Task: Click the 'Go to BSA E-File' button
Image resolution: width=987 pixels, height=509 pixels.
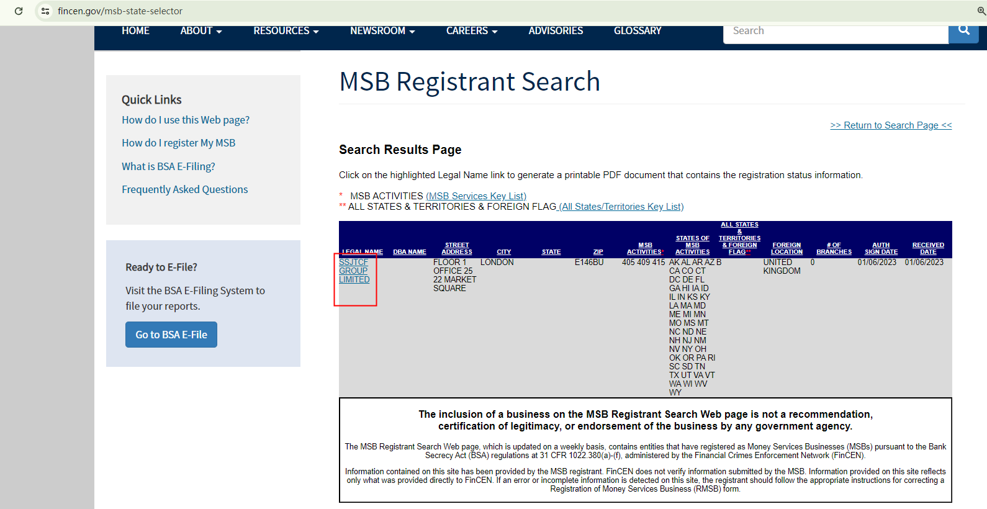Action: (171, 335)
